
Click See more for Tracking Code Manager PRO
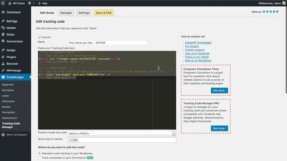click(219, 128)
